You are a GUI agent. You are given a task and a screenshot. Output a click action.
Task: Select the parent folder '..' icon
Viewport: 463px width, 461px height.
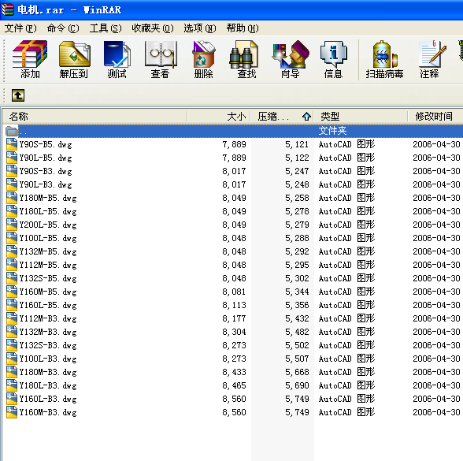pyautogui.click(x=12, y=131)
